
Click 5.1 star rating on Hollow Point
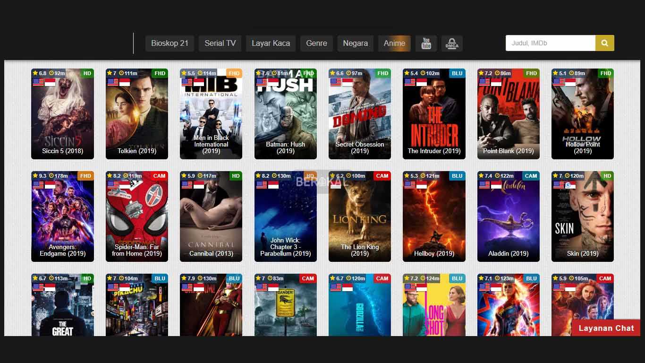pos(560,73)
